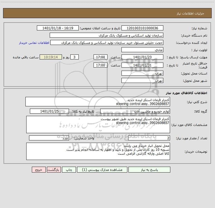215x208 pixels.
Task: Open 'مشاهده مدارک پیوستی (1)' attachments
Action: click(x=102, y=169)
